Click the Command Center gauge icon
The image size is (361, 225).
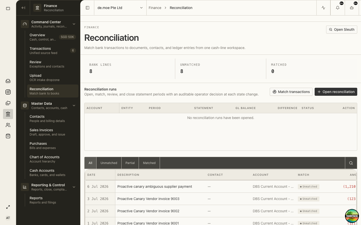pos(25,24)
